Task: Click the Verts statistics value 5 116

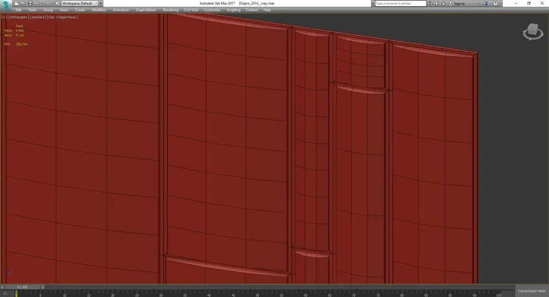Action: click(x=20, y=35)
